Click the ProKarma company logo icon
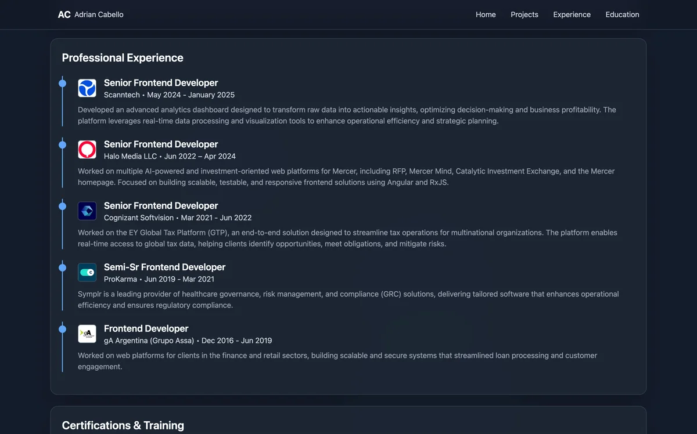 point(87,273)
